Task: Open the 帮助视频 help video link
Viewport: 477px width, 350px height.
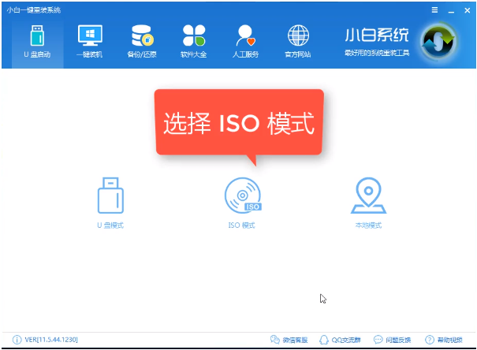Action: pyautogui.click(x=444, y=340)
